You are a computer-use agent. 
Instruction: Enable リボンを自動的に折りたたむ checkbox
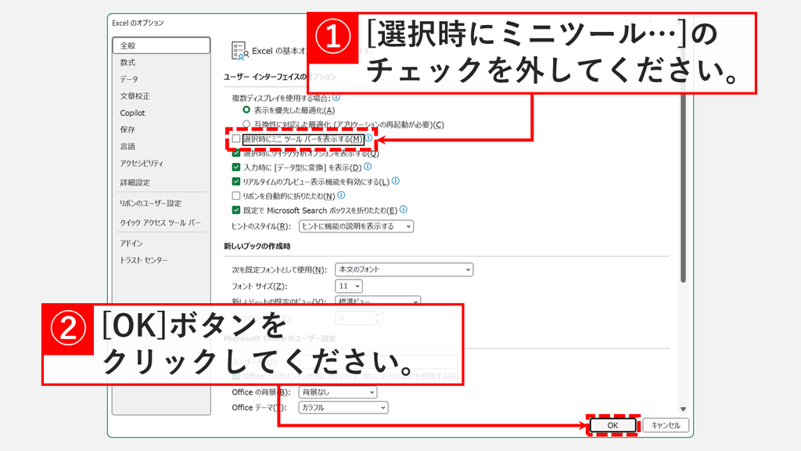(236, 196)
